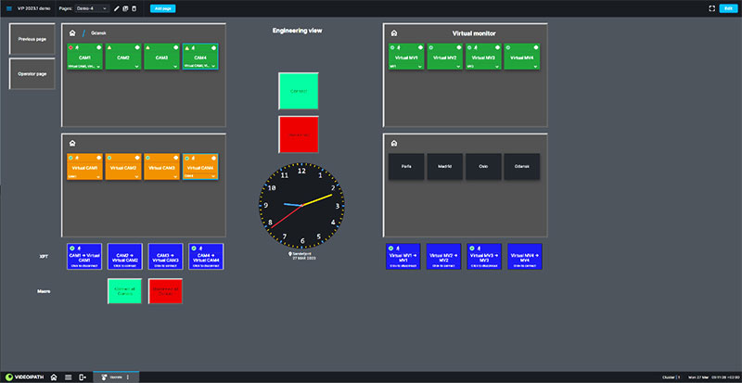
Task: Toggle the CAM4 → Virtual CAM4 crosspoint
Action: pyautogui.click(x=206, y=256)
